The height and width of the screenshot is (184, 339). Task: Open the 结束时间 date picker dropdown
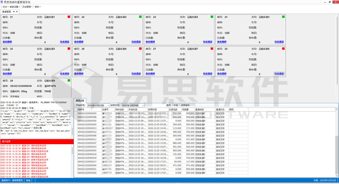[143, 105]
